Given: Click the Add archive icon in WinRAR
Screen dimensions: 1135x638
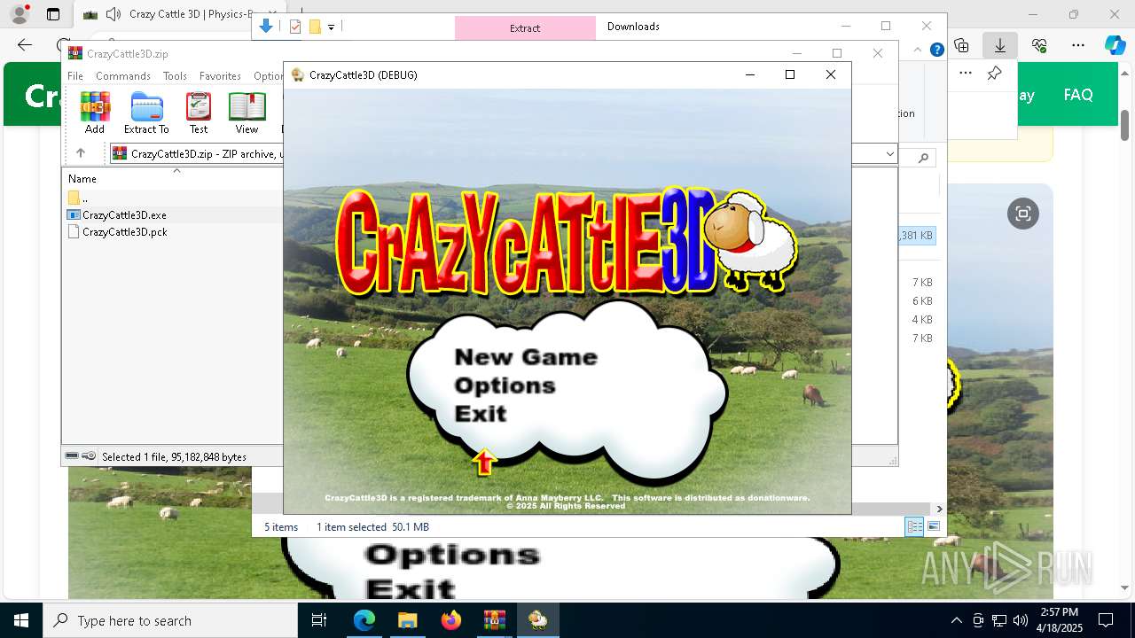Looking at the screenshot, I should (95, 113).
